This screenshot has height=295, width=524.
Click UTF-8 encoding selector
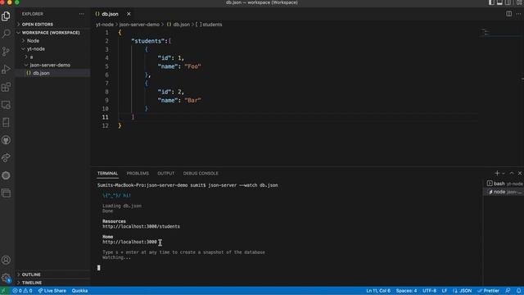point(429,291)
